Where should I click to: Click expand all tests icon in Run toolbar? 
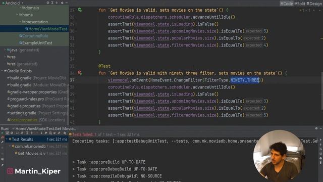tap(27, 133)
